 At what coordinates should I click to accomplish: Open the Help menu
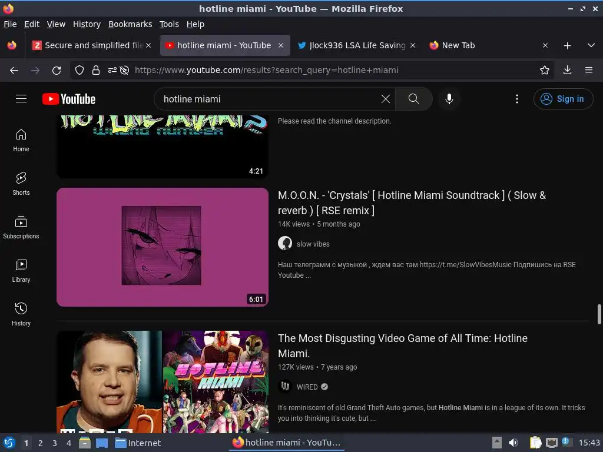pos(196,24)
